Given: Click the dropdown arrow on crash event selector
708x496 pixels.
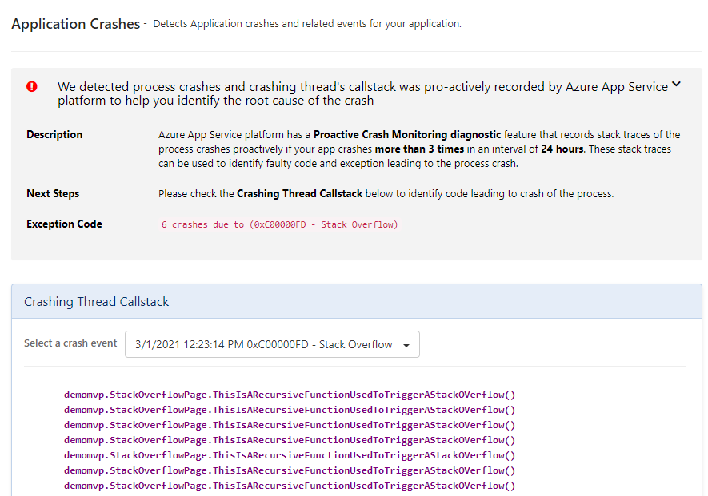Looking at the screenshot, I should tap(408, 344).
